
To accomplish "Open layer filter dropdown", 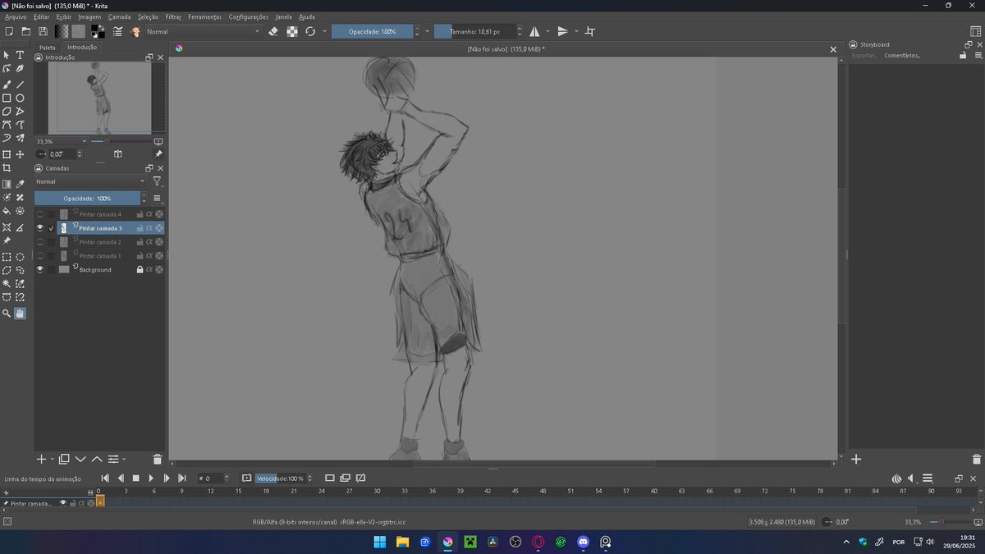I will 158,181.
